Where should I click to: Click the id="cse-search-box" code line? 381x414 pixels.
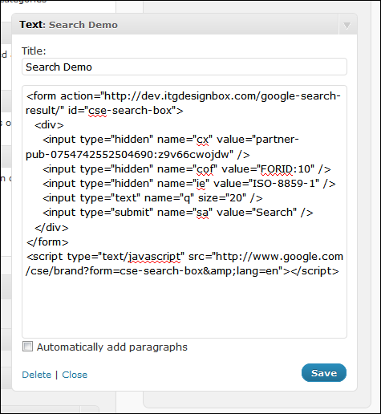pos(104,111)
